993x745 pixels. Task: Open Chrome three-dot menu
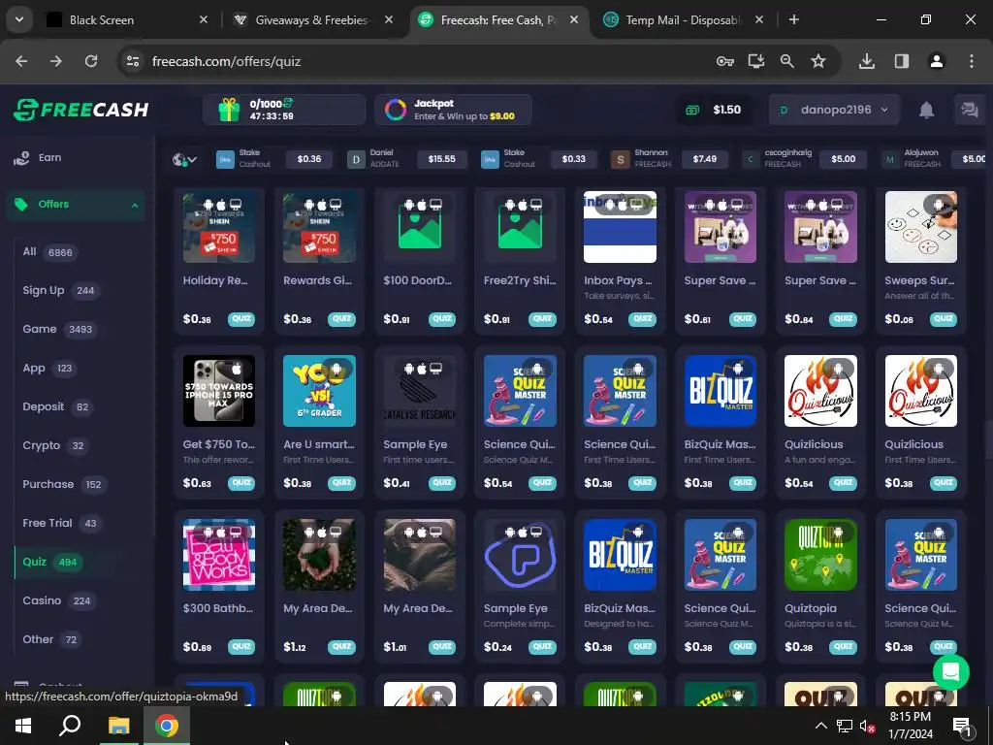point(972,61)
